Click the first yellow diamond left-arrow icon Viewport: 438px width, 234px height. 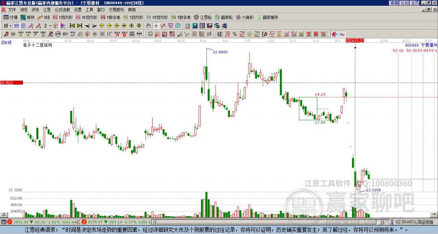pyautogui.click(x=102, y=26)
